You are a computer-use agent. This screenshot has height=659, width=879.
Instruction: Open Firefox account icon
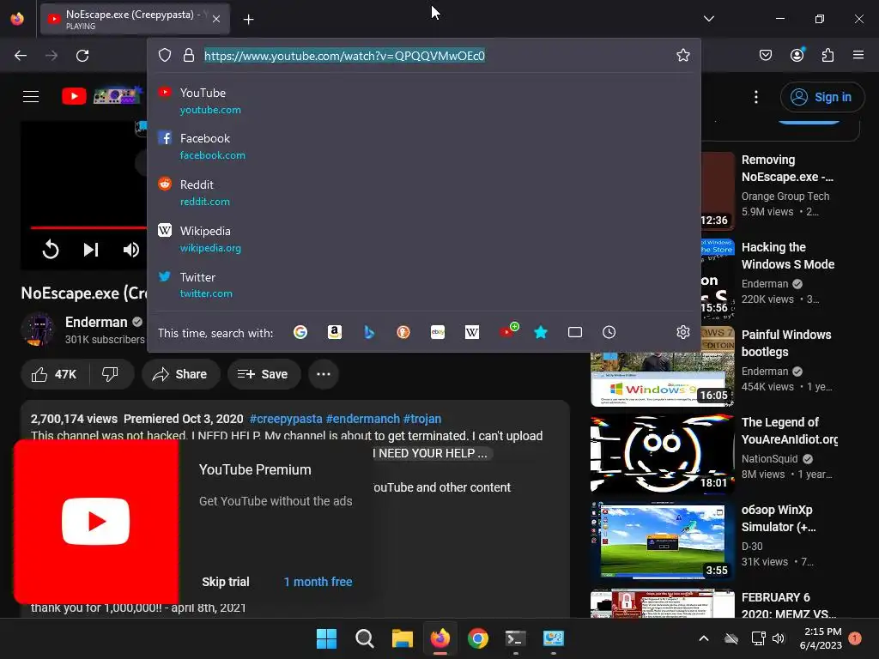tap(797, 55)
